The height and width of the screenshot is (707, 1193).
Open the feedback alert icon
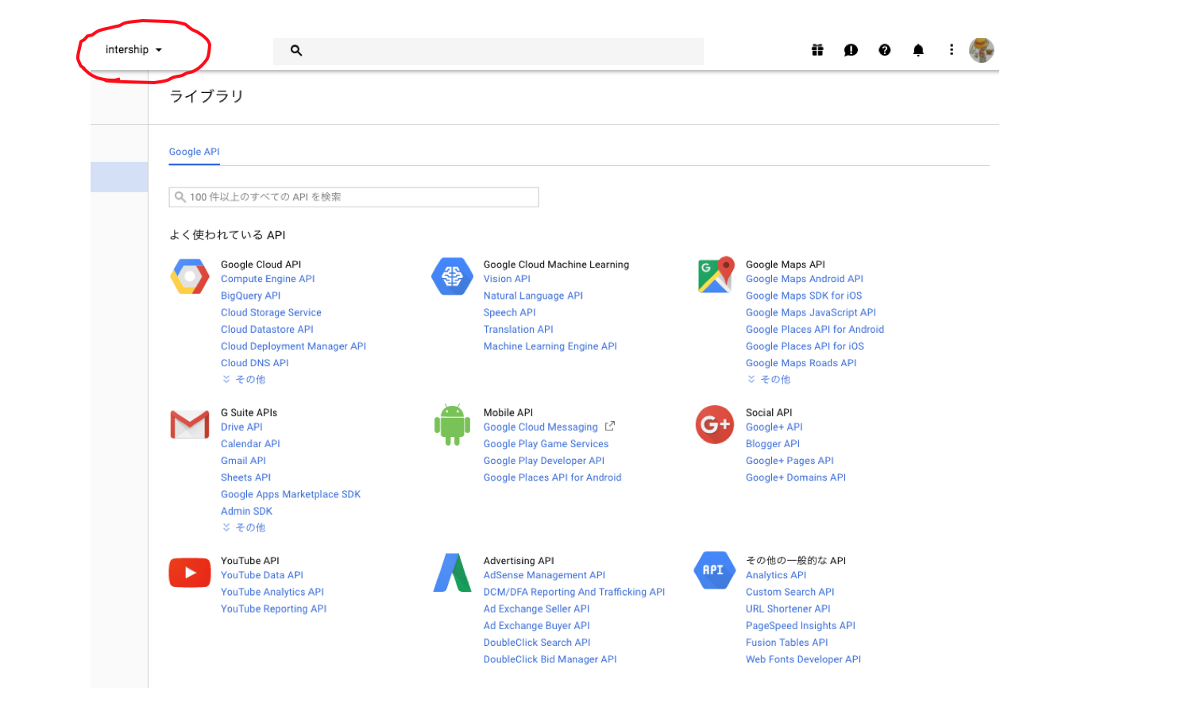(851, 50)
